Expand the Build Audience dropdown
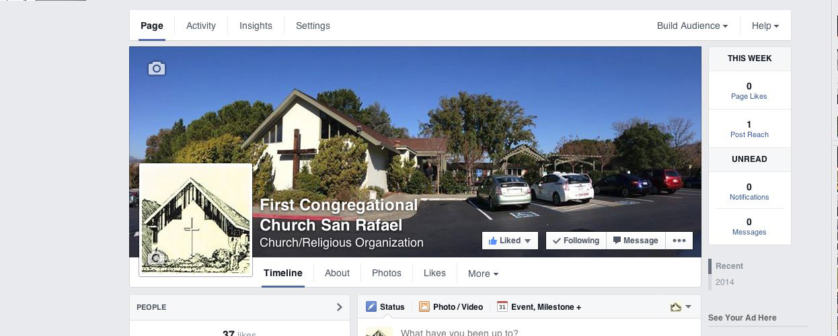Screen dimensions: 838x336 pyautogui.click(x=692, y=26)
